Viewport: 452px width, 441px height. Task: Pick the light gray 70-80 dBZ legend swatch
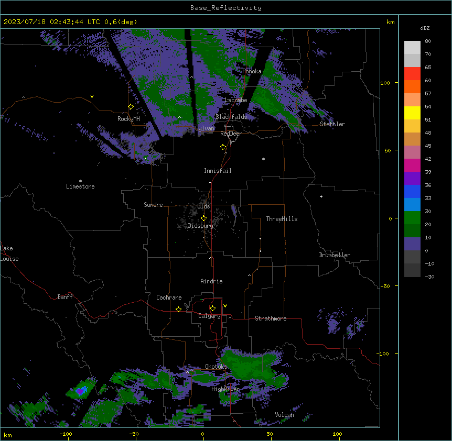(x=412, y=48)
